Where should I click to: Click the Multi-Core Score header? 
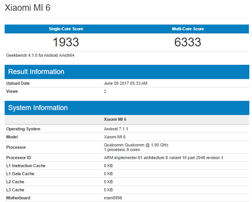pyautogui.click(x=187, y=29)
